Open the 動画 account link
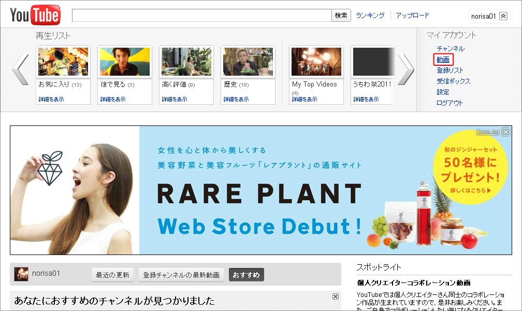This screenshot has width=522, height=311. 443,60
